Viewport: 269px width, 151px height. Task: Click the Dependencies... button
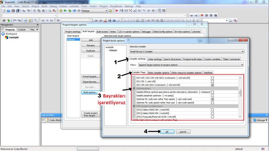pos(90,82)
